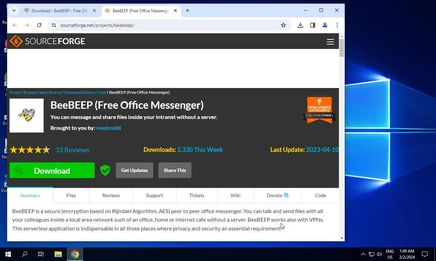Click ENG US language indicator

pos(390,254)
